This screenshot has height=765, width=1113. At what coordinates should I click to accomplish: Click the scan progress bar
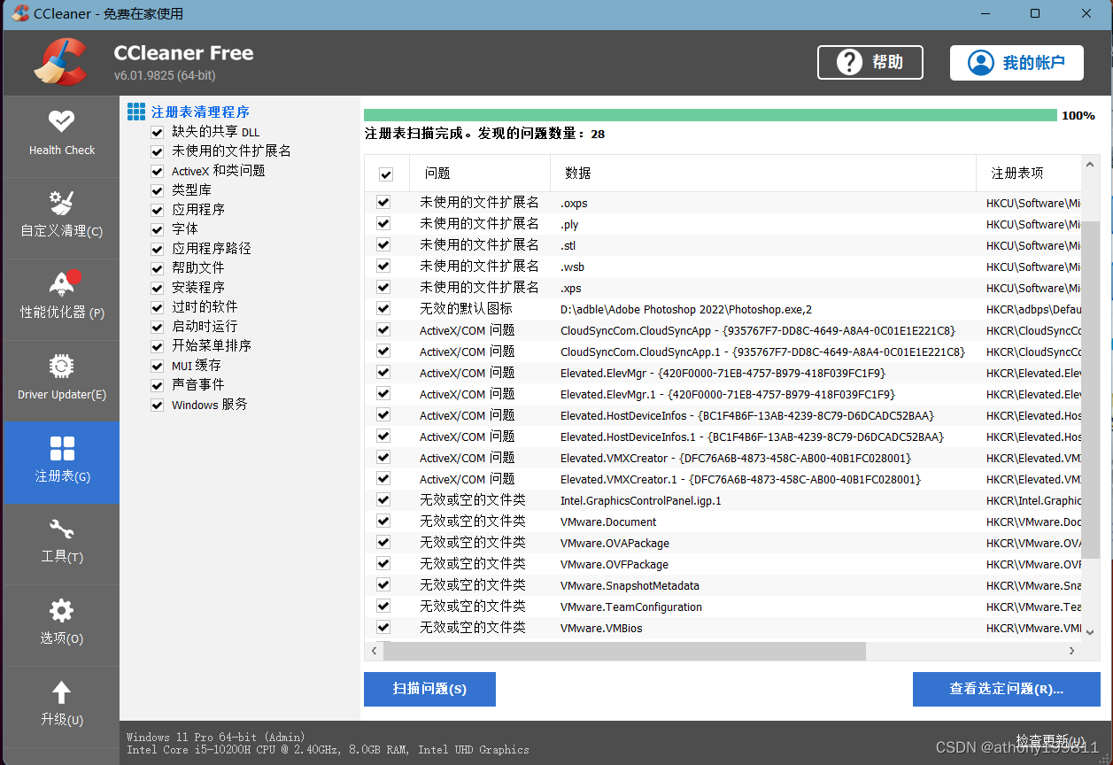[x=710, y=115]
